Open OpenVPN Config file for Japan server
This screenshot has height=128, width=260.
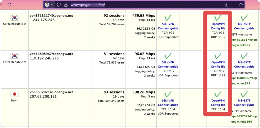pyautogui.click(x=218, y=103)
